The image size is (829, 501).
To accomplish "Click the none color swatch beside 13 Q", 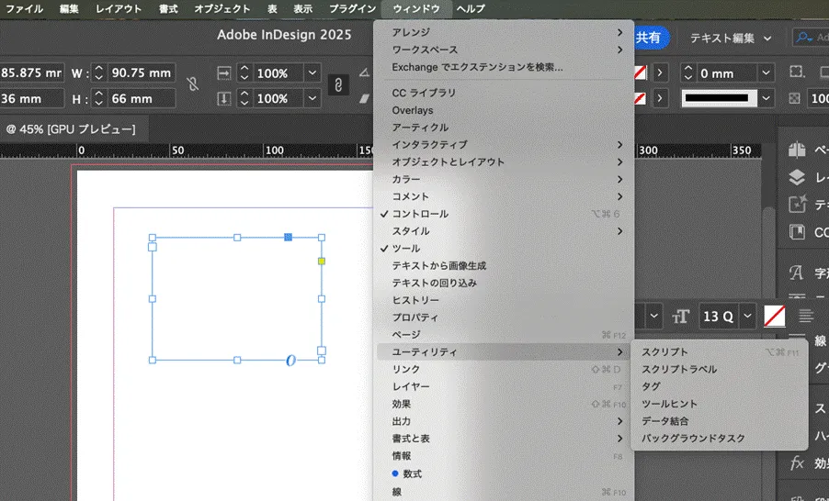I will pos(775,317).
